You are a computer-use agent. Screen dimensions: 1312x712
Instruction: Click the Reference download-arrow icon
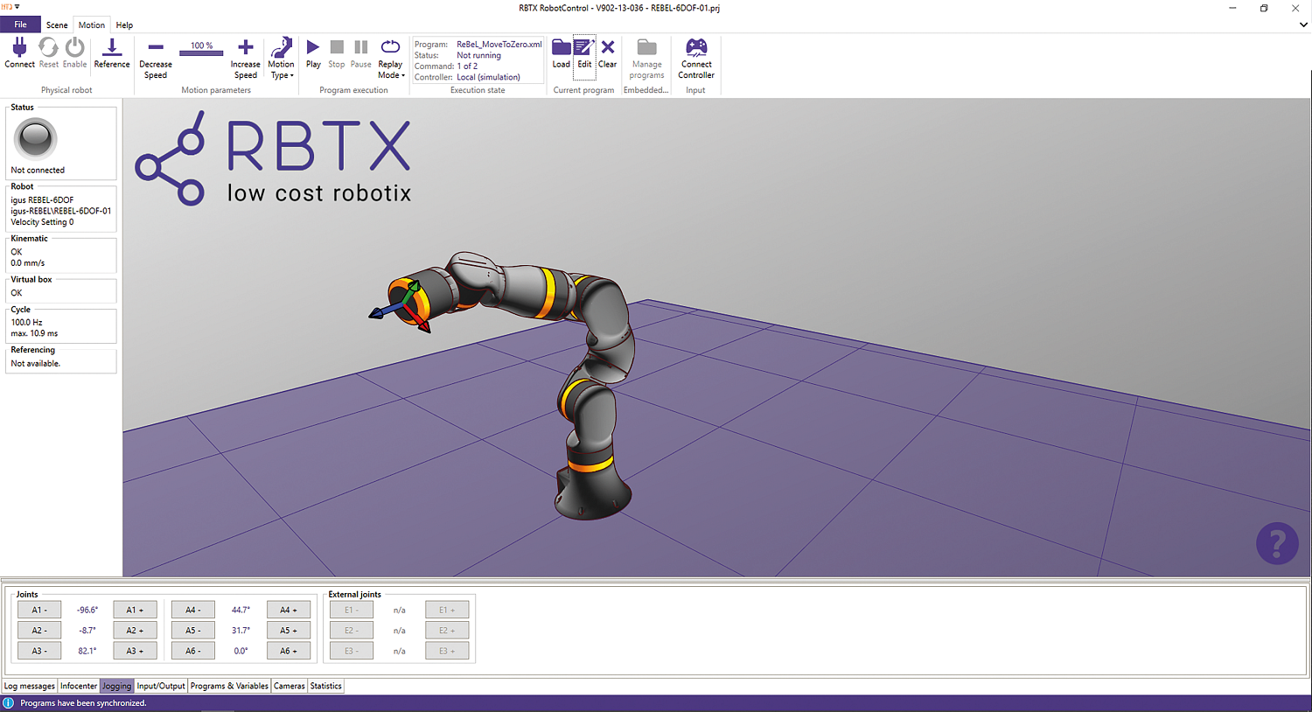click(112, 47)
